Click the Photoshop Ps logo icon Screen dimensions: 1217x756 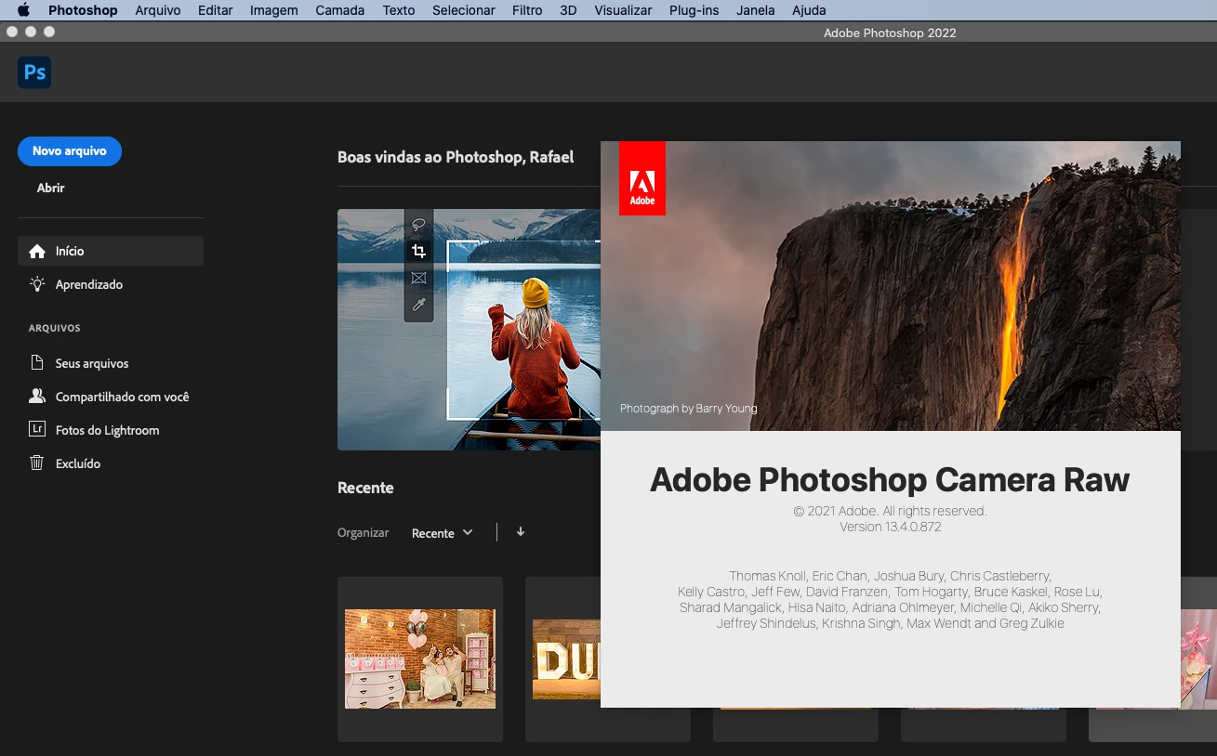[x=34, y=72]
